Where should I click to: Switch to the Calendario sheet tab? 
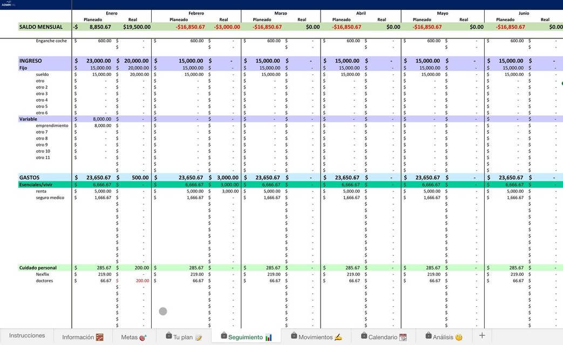[x=383, y=337]
